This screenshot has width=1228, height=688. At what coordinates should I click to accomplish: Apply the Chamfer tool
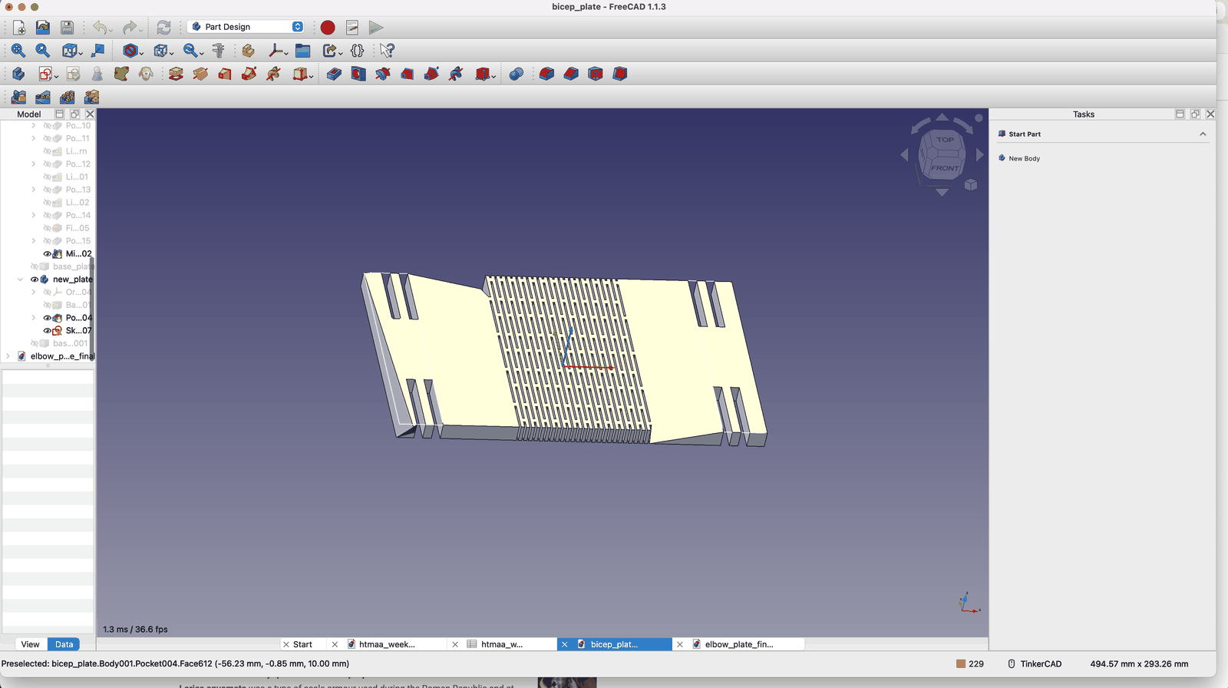[571, 74]
